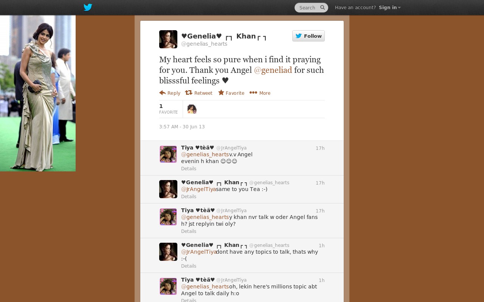Reply to the main tweet
The width and height of the screenshot is (484, 302).
(x=170, y=93)
